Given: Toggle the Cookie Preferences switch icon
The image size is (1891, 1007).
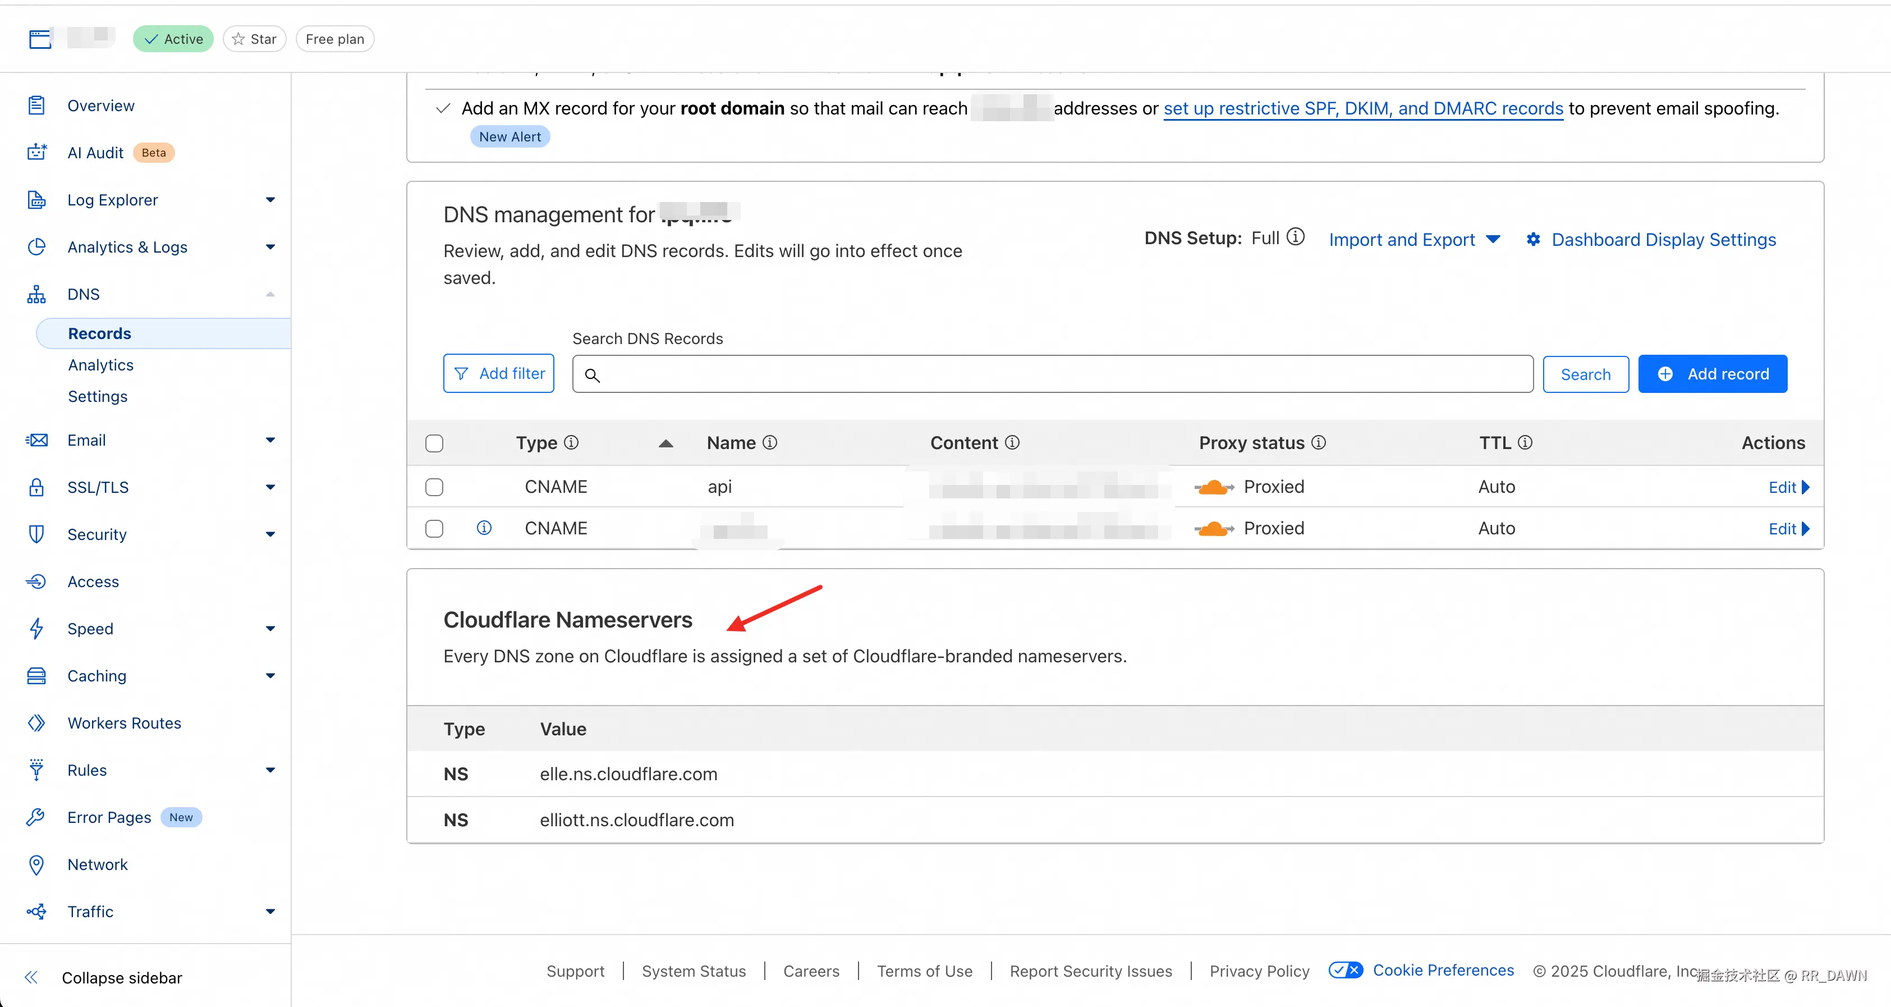Looking at the screenshot, I should click(x=1346, y=971).
